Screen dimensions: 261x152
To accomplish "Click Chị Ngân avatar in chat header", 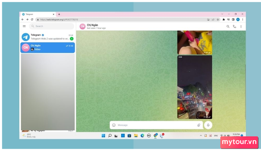I will (82, 26).
